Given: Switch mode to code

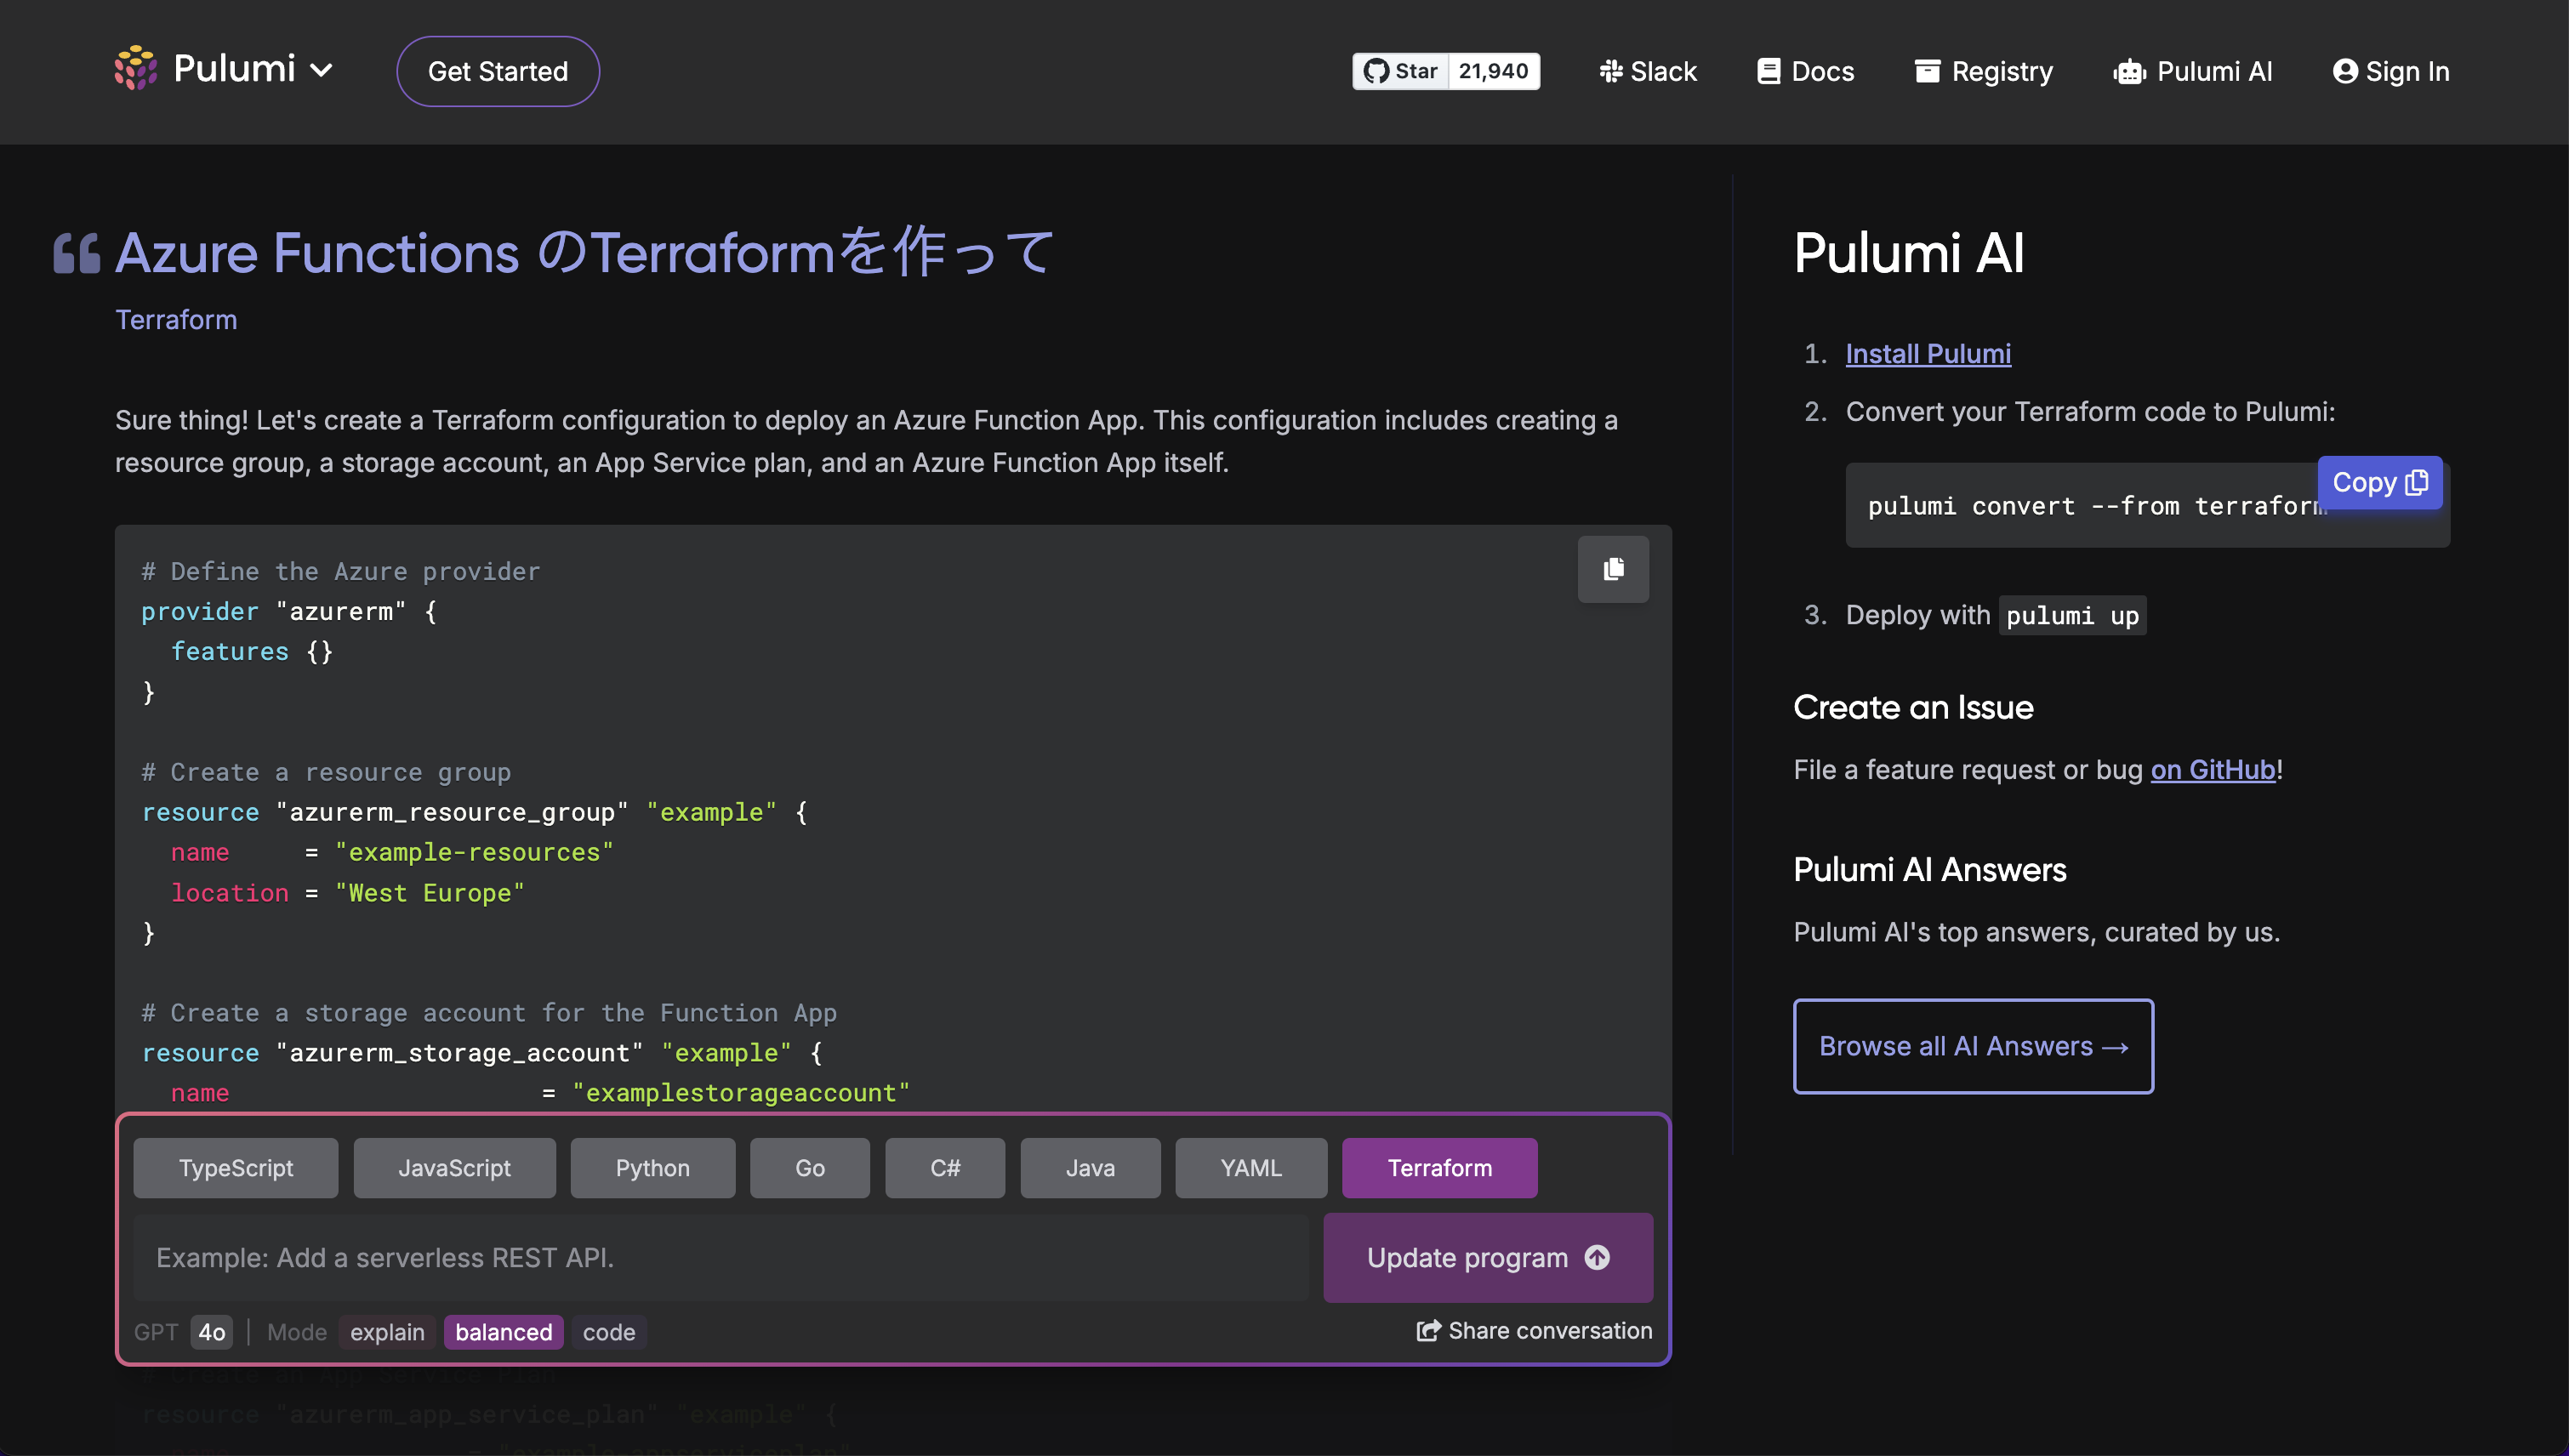Looking at the screenshot, I should point(609,1332).
